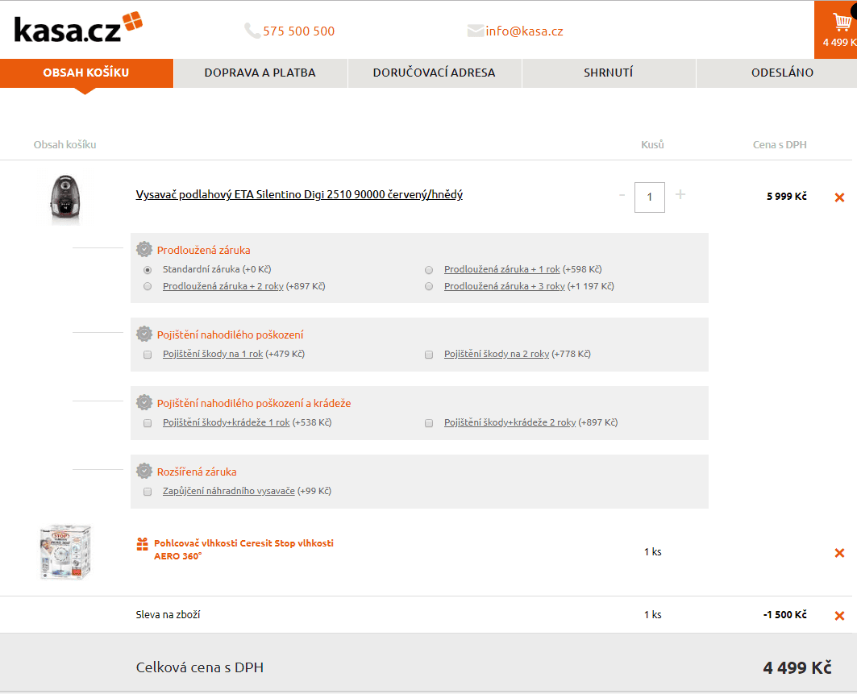Open the shopping cart icon in the header
The image size is (857, 694).
(x=842, y=23)
